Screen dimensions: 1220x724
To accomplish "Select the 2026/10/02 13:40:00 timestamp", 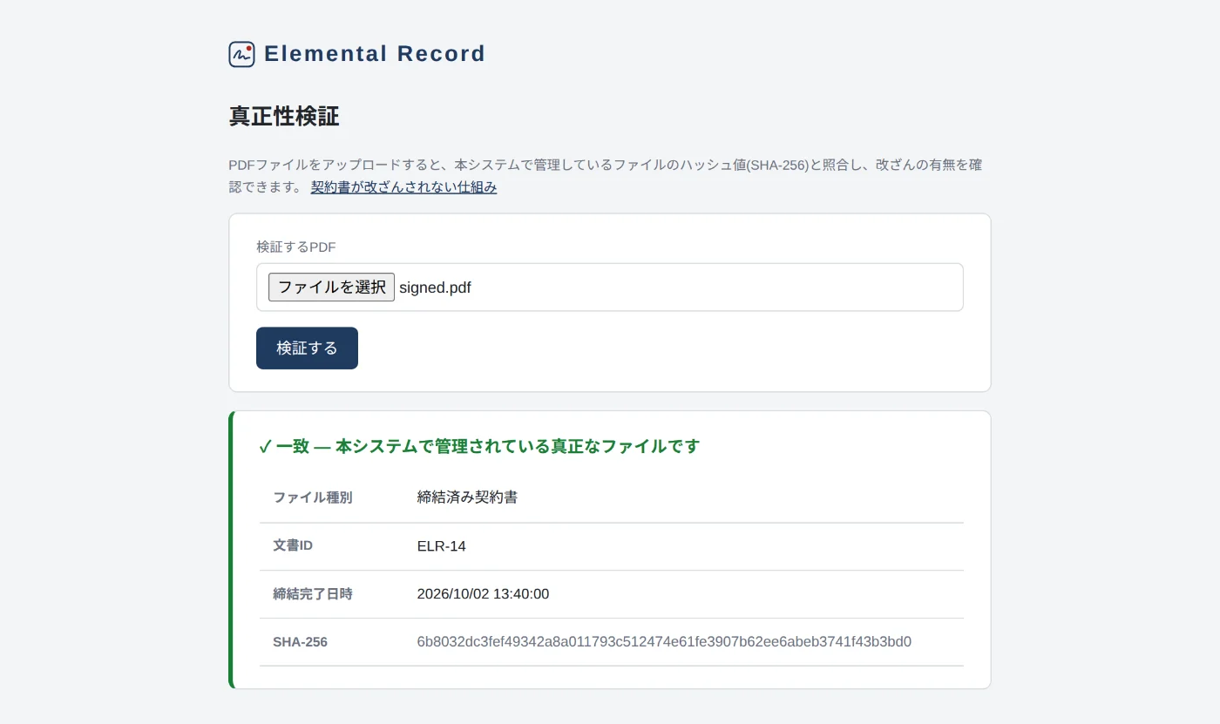I will click(x=484, y=594).
